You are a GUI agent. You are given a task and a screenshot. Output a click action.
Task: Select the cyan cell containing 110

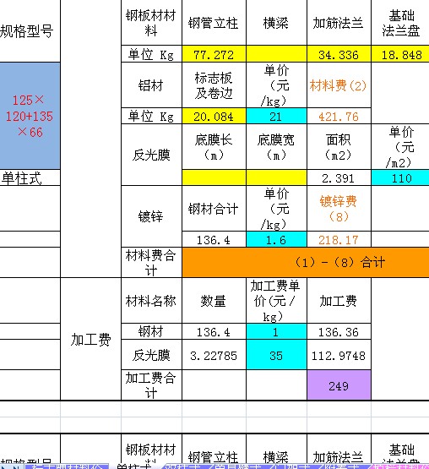[x=400, y=177]
